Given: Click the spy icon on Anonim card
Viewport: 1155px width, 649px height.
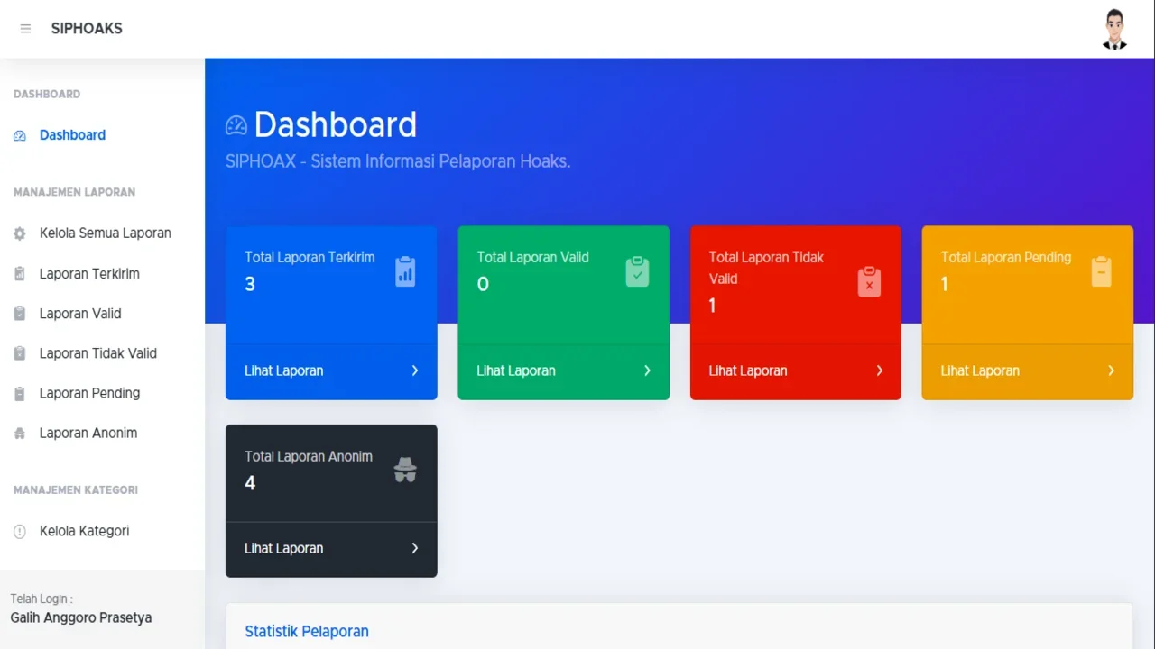Looking at the screenshot, I should pyautogui.click(x=405, y=471).
